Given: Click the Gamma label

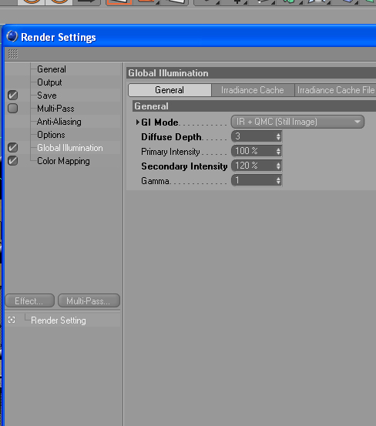Looking at the screenshot, I should click(x=156, y=181).
